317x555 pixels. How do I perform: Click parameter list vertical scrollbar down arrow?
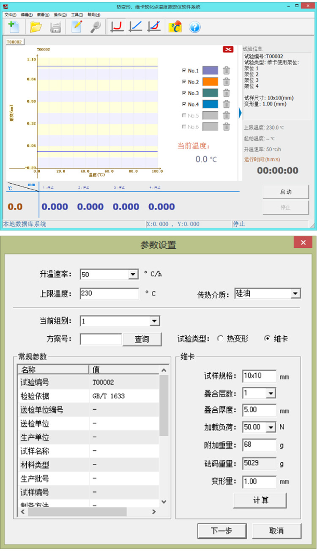[164, 502]
